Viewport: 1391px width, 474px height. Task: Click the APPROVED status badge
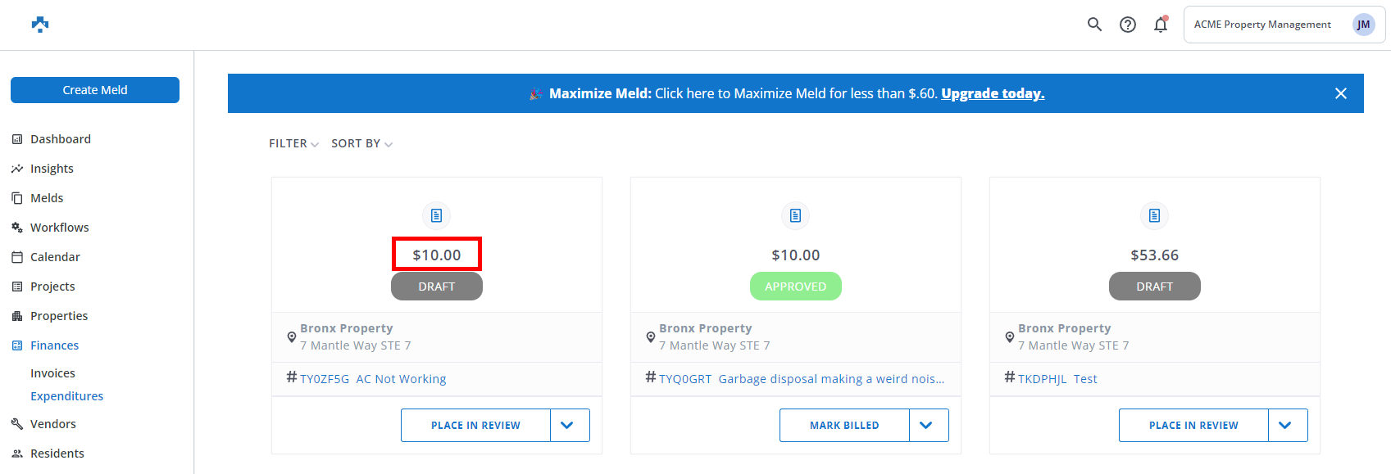tap(795, 287)
